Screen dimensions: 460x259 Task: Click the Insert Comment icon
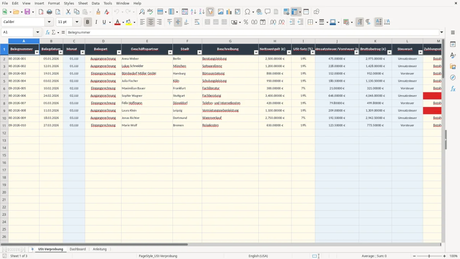pyautogui.click(x=268, y=12)
